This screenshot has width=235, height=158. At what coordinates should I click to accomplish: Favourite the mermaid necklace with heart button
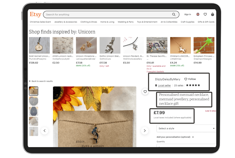pos(145,92)
